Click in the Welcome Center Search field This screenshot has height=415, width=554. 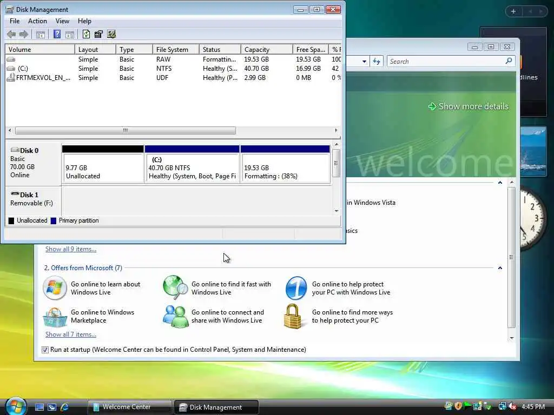coord(446,62)
